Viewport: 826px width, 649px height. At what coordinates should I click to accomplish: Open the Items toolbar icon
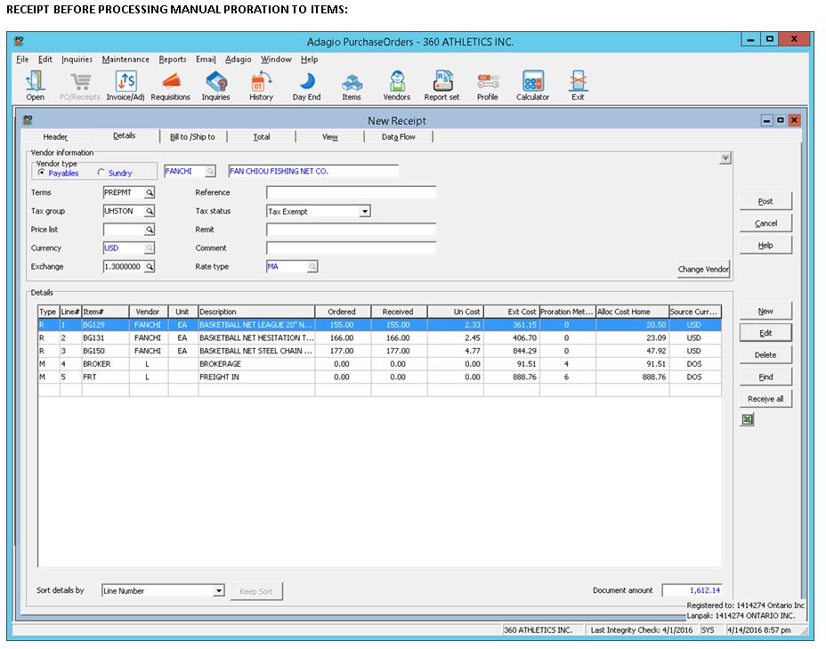point(352,85)
